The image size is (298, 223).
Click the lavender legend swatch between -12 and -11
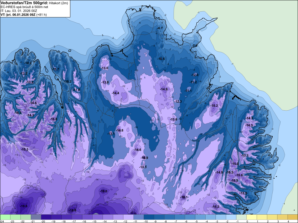pyautogui.click(x=128, y=217)
